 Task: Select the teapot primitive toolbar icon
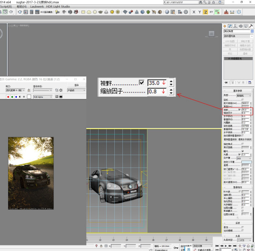click(x=100, y=12)
